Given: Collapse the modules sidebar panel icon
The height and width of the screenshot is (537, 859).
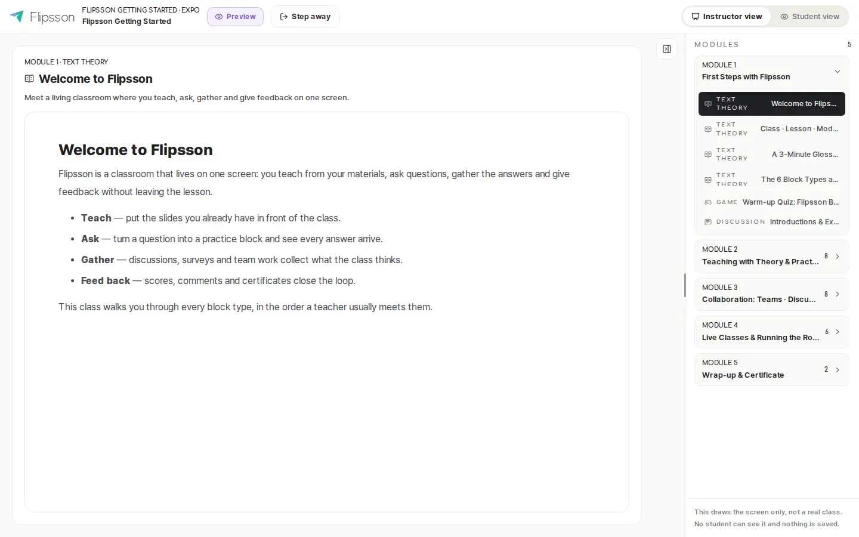Looking at the screenshot, I should pyautogui.click(x=667, y=49).
